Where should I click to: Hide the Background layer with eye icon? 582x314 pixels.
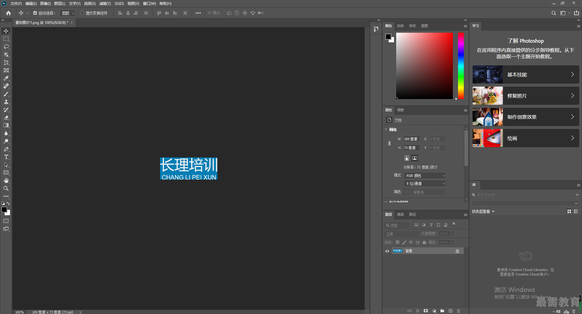tap(387, 251)
